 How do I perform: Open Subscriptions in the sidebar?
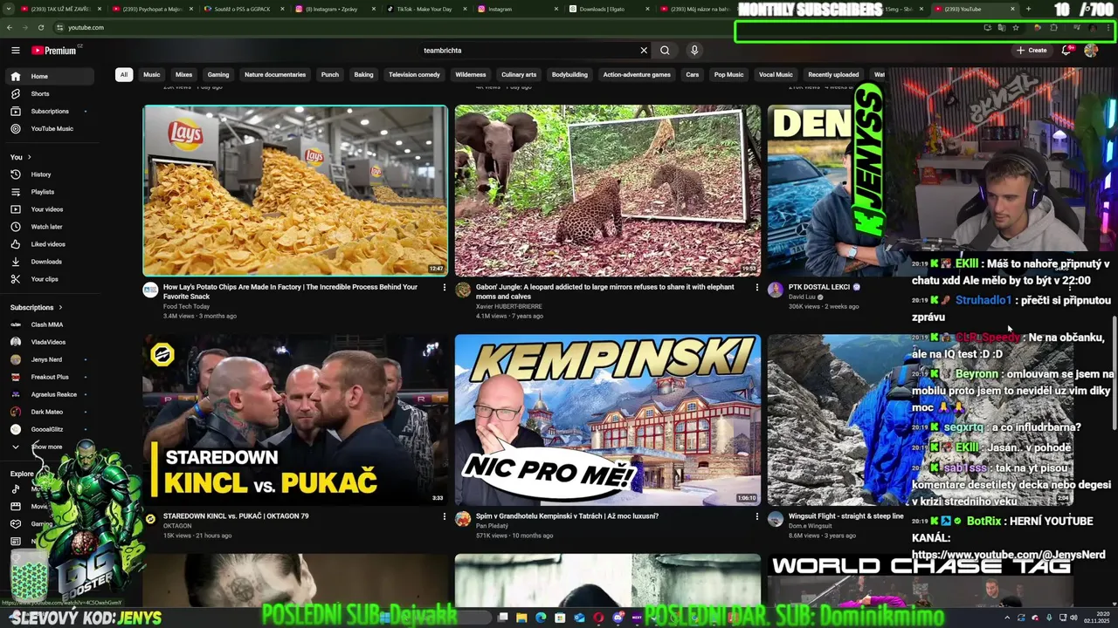pyautogui.click(x=50, y=111)
